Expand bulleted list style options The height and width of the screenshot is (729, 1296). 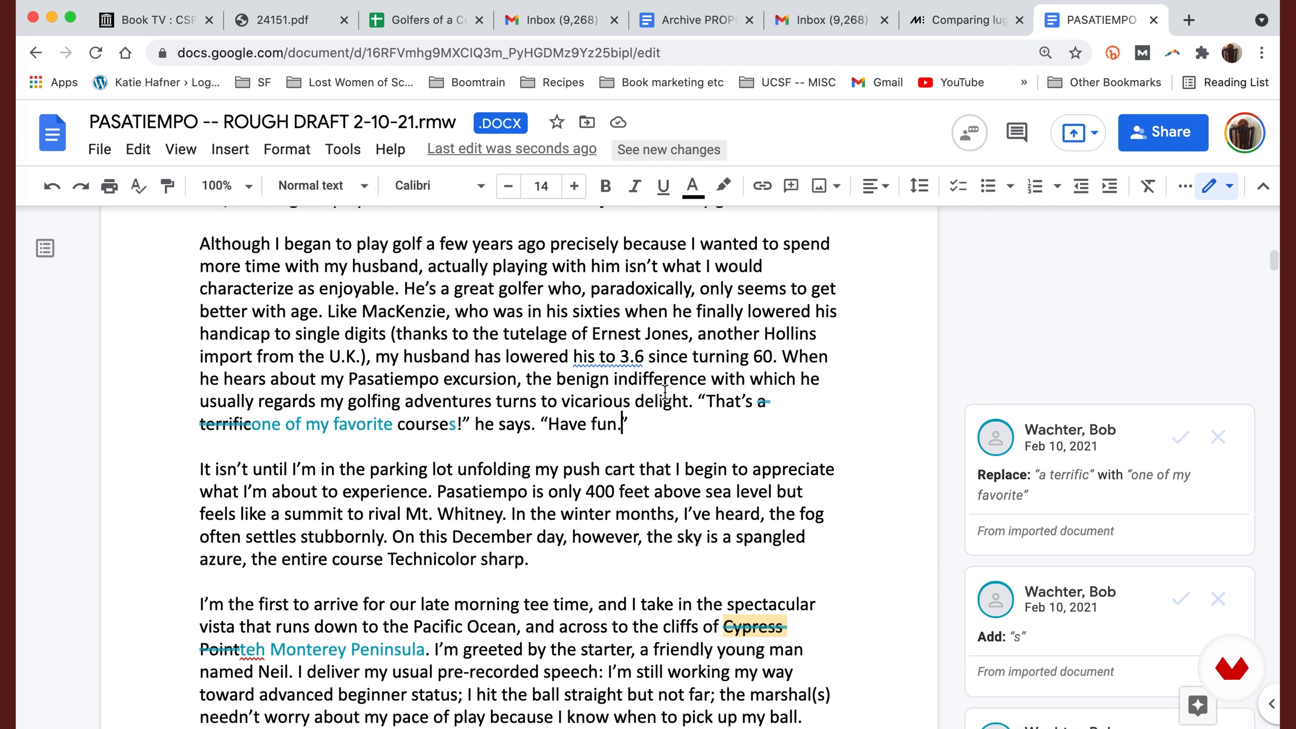coord(1010,186)
